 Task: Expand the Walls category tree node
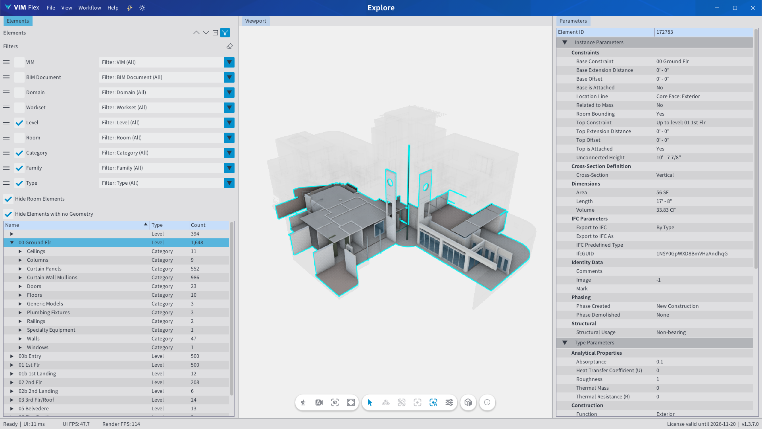20,339
